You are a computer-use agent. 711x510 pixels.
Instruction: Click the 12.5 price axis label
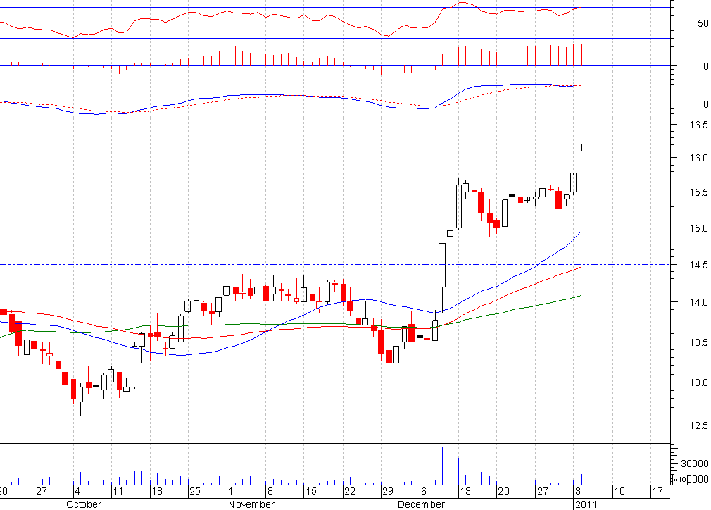point(698,425)
